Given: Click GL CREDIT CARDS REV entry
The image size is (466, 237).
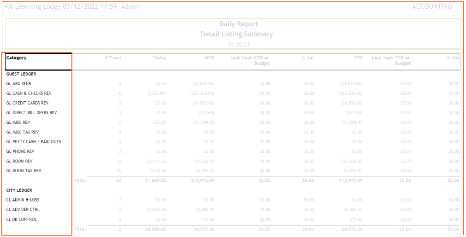Looking at the screenshot, I should (27, 103).
